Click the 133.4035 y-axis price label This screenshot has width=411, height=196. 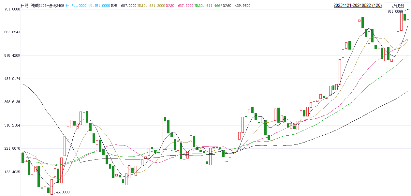tap(11, 172)
